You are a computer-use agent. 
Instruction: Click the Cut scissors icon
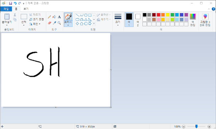[15, 15]
